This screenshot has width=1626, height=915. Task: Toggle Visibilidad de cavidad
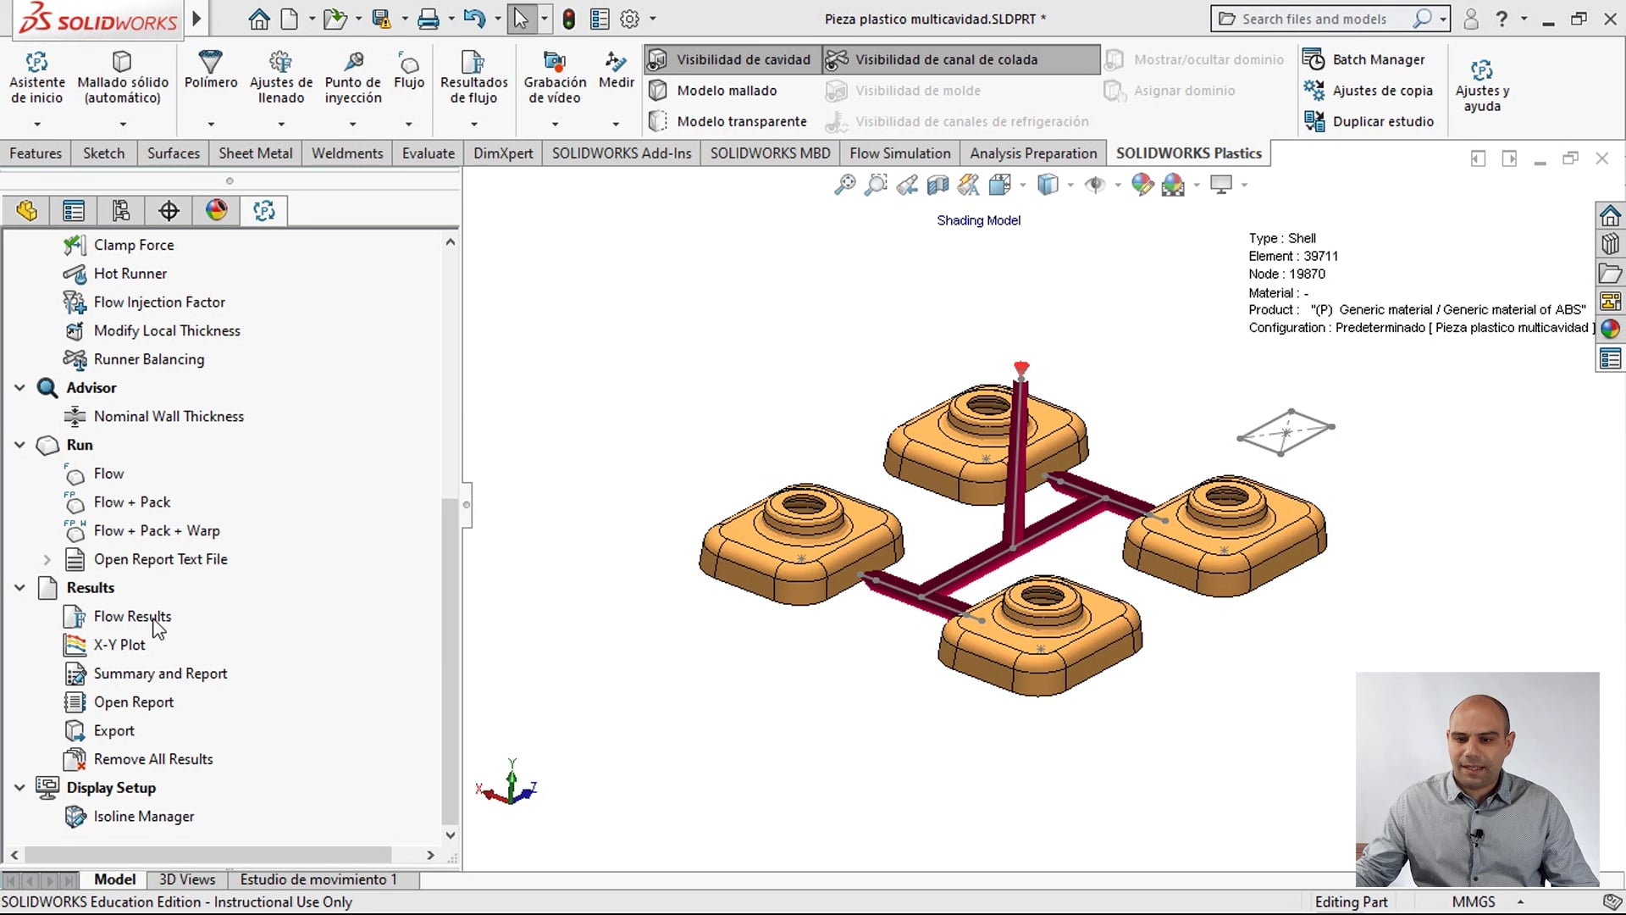click(x=731, y=59)
